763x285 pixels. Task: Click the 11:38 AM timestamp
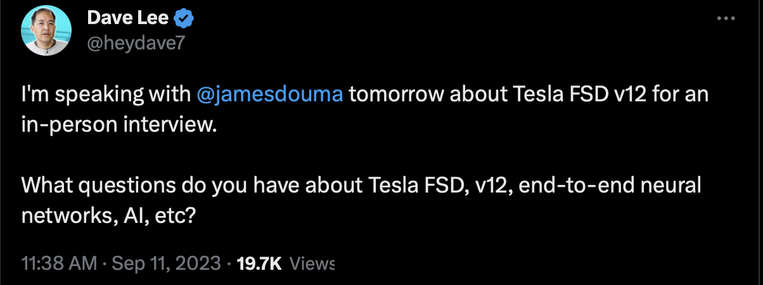point(60,263)
